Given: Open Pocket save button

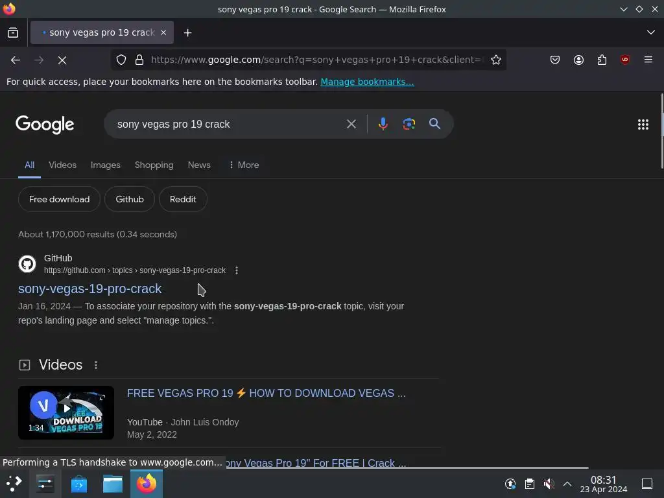Looking at the screenshot, I should [555, 60].
